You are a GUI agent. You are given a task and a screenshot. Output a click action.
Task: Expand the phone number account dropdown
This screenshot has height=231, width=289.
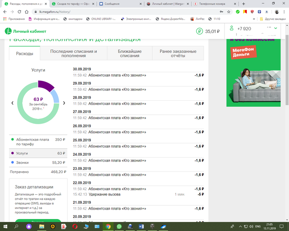(x=275, y=28)
